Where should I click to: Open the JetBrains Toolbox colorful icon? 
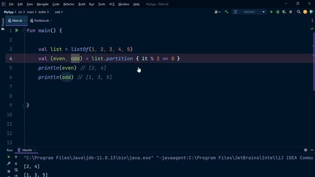[312, 12]
